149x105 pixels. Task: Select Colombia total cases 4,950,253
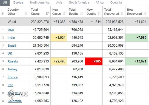coord(42,101)
